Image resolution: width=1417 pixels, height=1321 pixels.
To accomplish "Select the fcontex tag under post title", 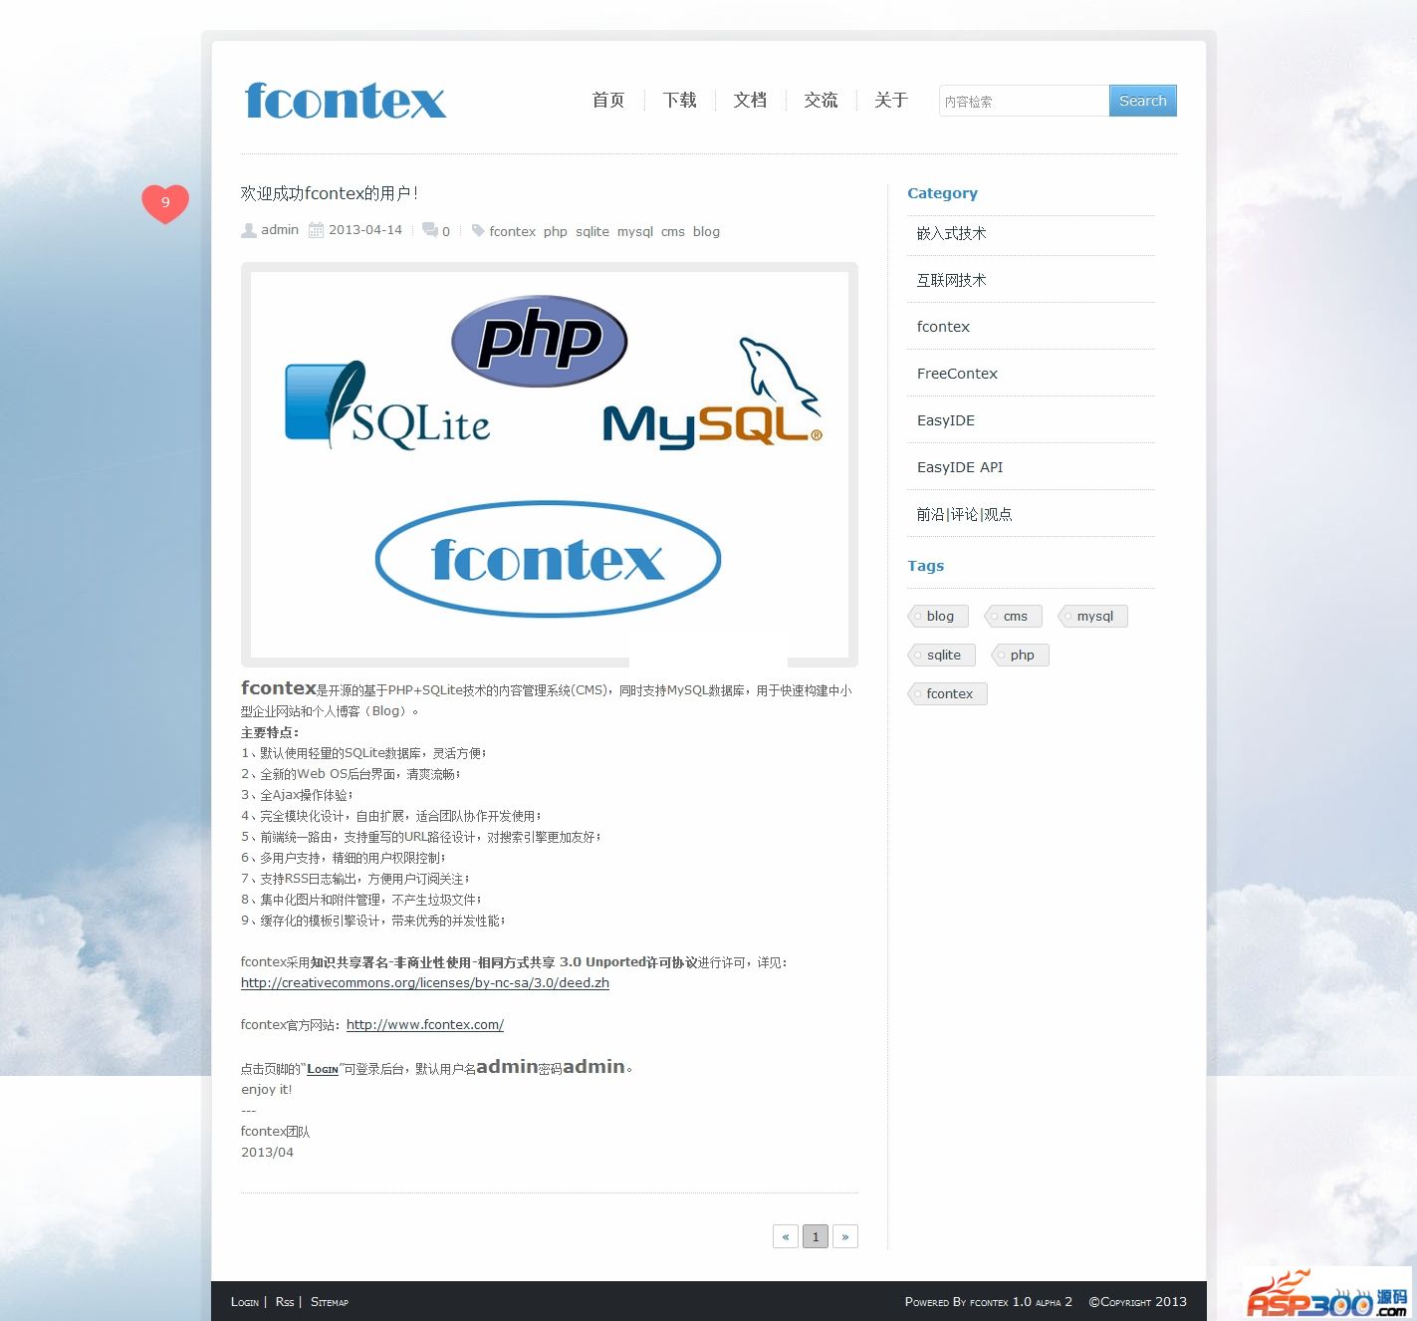I will pyautogui.click(x=513, y=231).
